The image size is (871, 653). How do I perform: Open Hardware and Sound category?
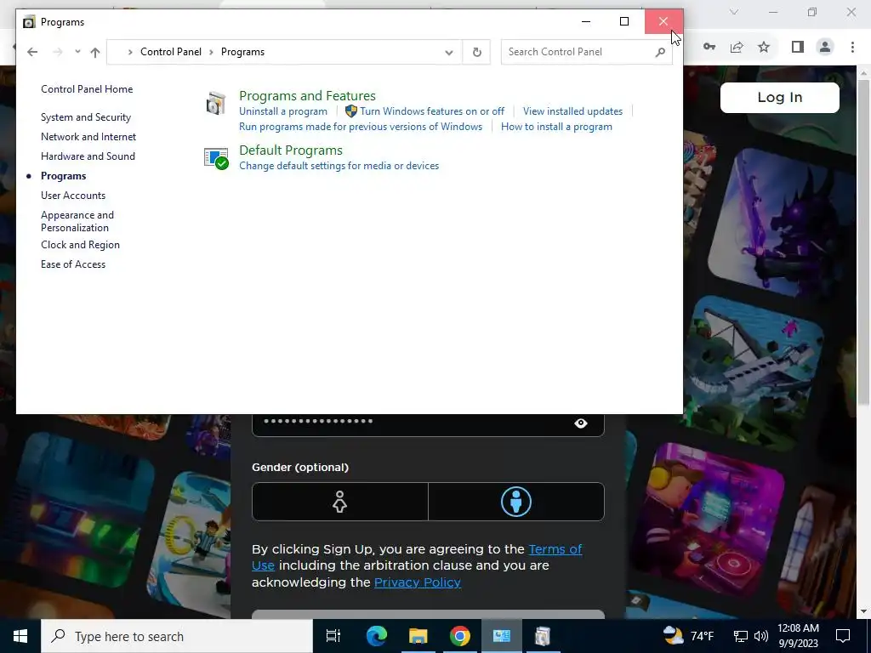coord(88,156)
